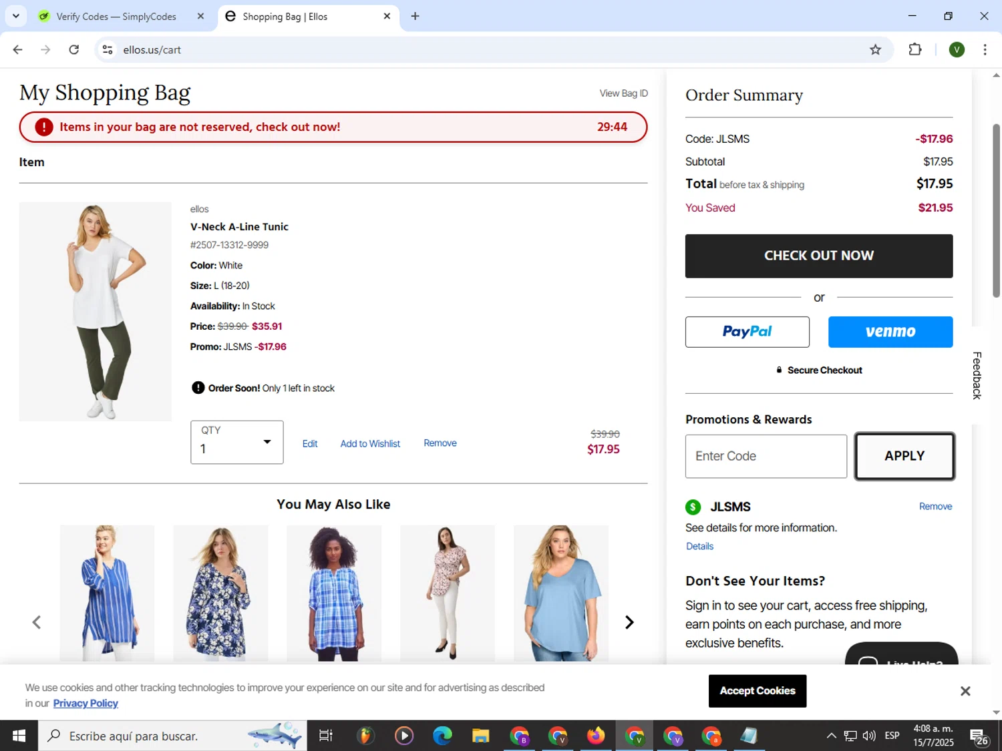The image size is (1002, 751).
Task: Open the pink floral top recommendation
Action: (x=448, y=593)
